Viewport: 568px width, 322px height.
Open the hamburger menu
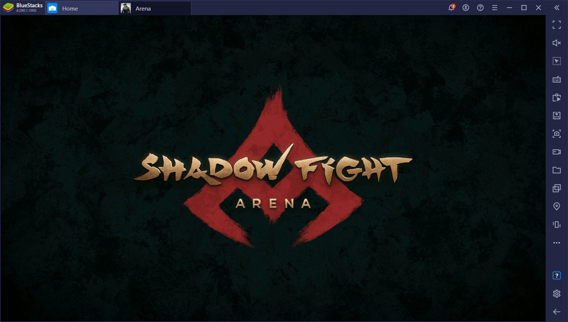tap(495, 8)
